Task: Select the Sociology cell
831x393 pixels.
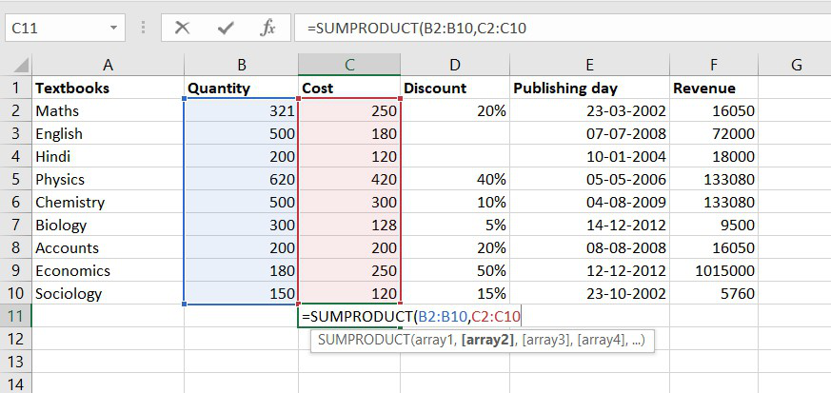Action: click(109, 293)
